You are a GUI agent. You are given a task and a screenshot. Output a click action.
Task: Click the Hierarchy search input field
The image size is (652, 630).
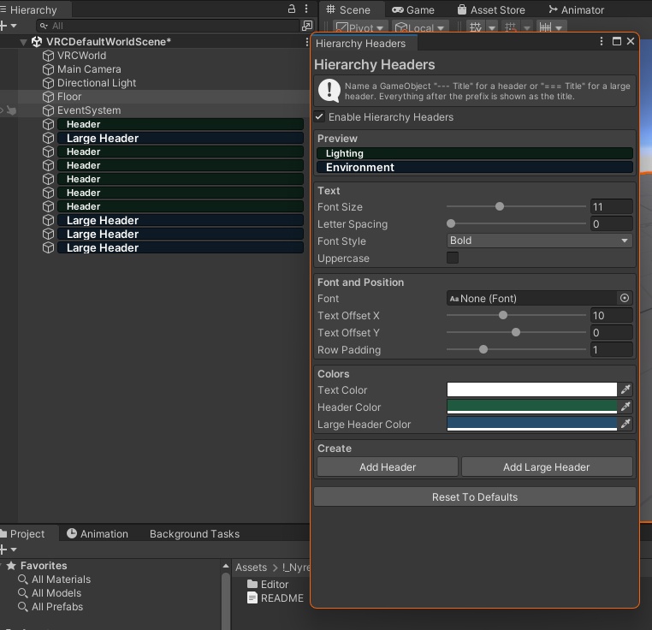coord(168,26)
